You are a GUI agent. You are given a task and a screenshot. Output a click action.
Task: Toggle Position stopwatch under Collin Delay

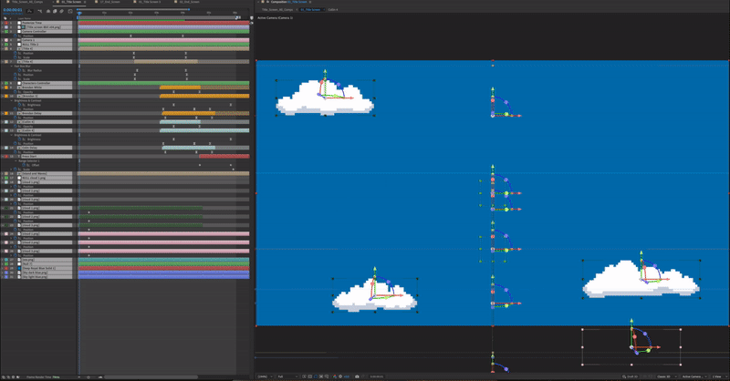(x=15, y=152)
